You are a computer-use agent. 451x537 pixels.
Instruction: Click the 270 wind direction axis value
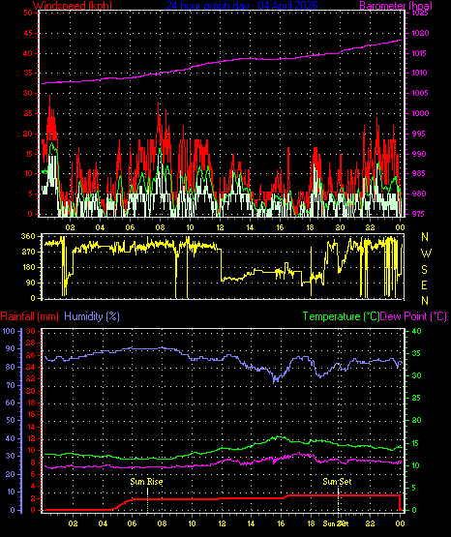click(28, 253)
